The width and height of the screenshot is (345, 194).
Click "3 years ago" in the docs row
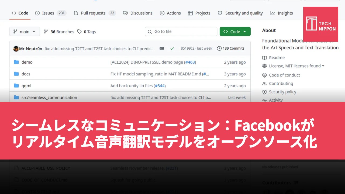point(235,74)
